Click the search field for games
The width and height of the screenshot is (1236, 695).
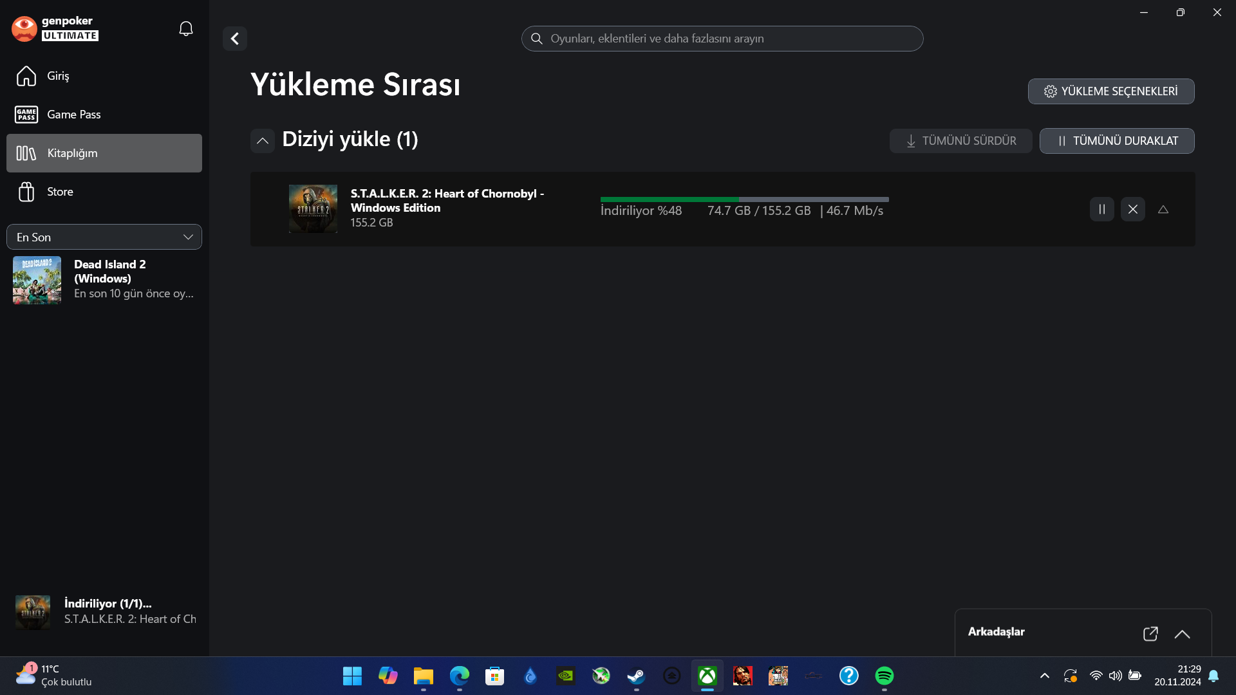722,39
